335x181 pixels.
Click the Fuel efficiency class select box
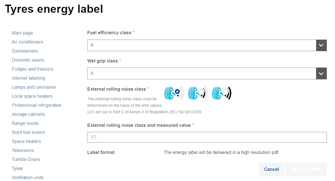tap(201, 45)
